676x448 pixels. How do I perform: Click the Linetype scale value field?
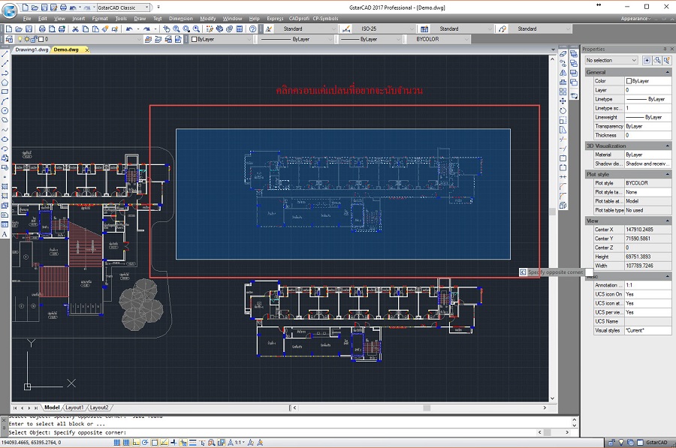[x=647, y=108]
